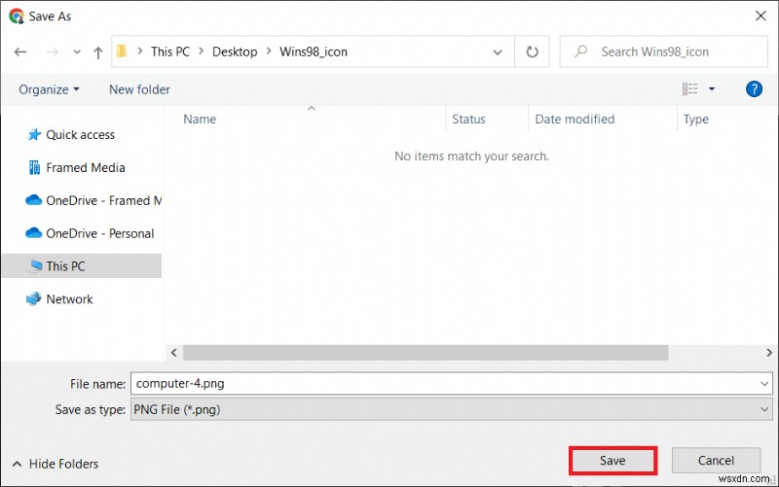Screen dimensions: 779x487
Task: Open the help question mark icon
Action: click(754, 89)
